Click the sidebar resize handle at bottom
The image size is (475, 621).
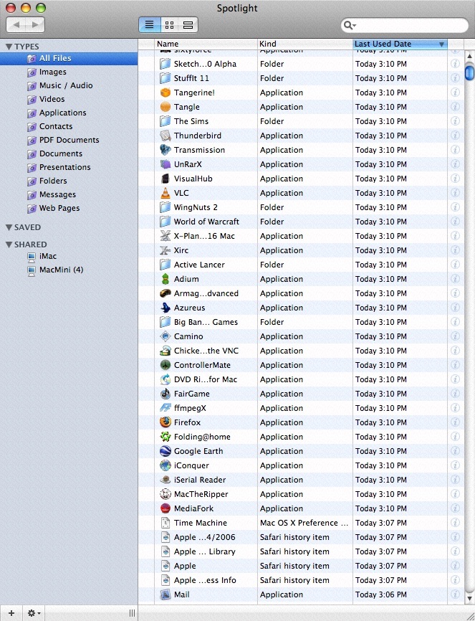click(132, 613)
